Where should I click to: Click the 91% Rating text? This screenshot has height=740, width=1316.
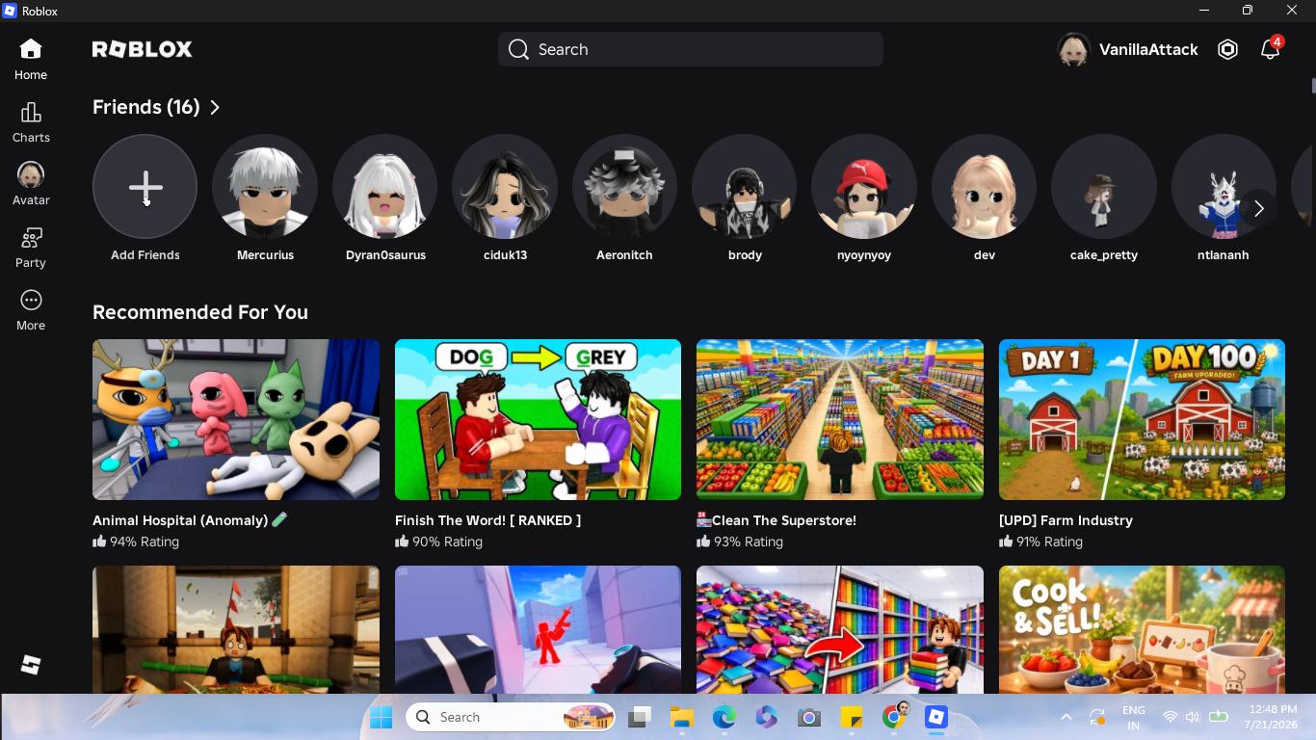[x=1049, y=542]
